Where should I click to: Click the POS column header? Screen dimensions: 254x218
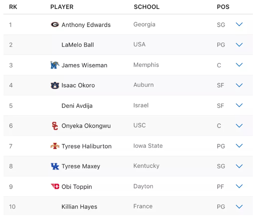coord(223,7)
